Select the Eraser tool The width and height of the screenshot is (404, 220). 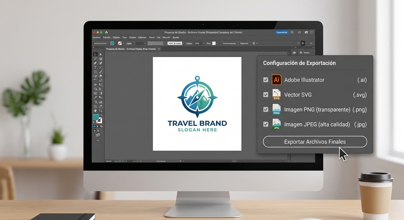(101, 76)
